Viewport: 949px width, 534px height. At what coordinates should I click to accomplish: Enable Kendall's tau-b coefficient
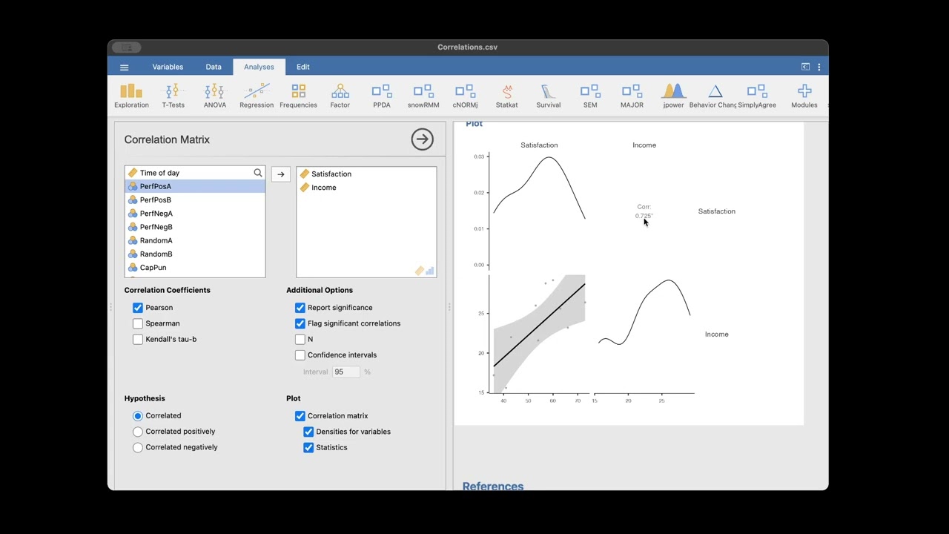(x=138, y=339)
